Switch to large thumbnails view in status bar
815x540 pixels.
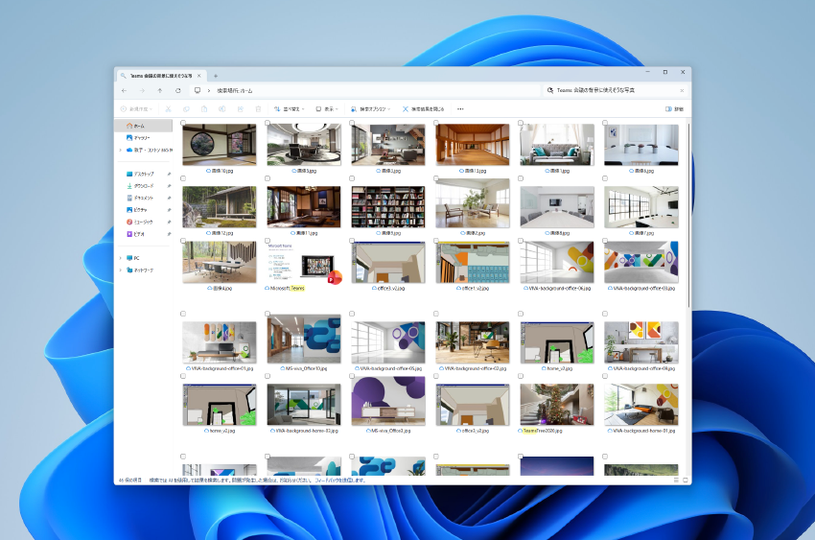click(685, 479)
